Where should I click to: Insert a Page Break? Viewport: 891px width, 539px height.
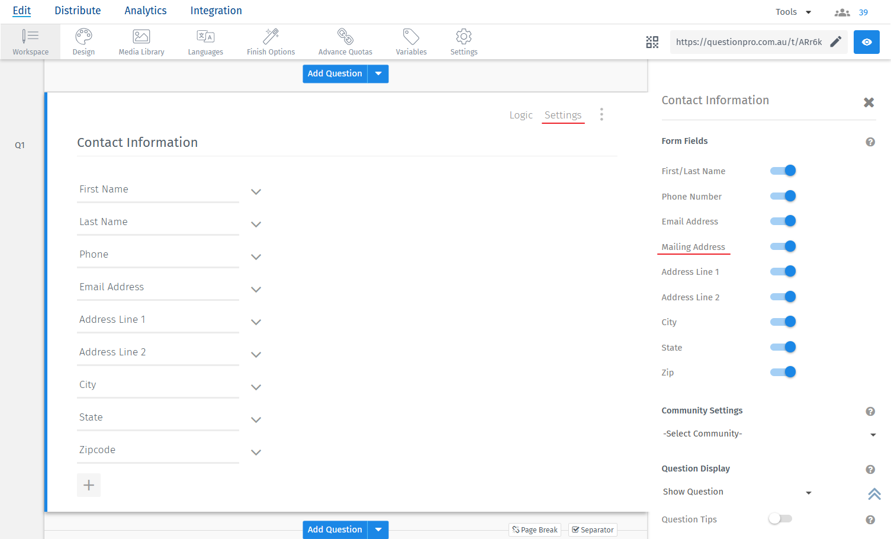click(x=535, y=530)
